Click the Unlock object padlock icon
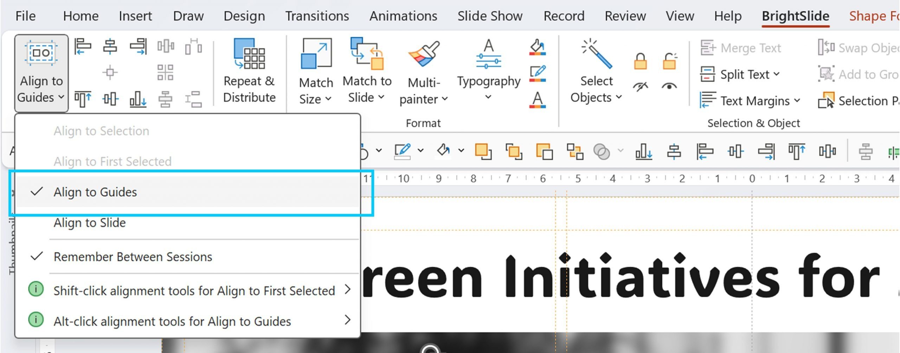Image resolution: width=900 pixels, height=353 pixels. 670,62
